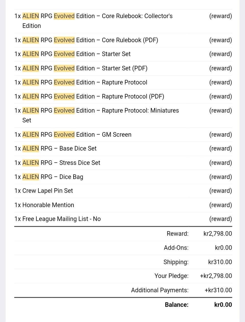This screenshot has width=245, height=322.
Task: Click the Core Rulebook (PDF) item
Action: (123, 40)
